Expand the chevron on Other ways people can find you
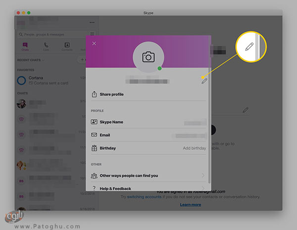 coord(203,176)
